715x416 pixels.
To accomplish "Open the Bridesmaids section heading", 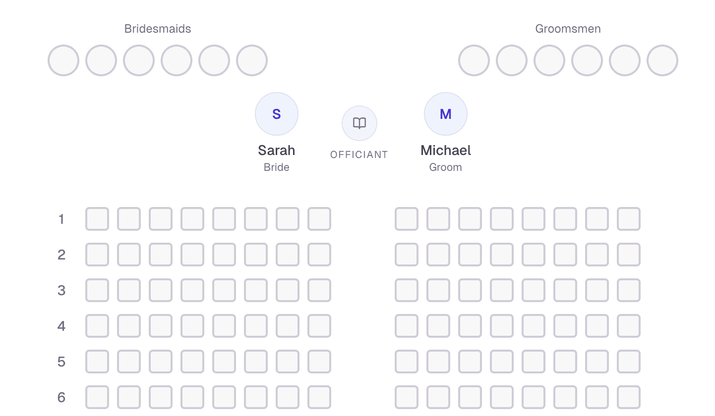I will (157, 29).
